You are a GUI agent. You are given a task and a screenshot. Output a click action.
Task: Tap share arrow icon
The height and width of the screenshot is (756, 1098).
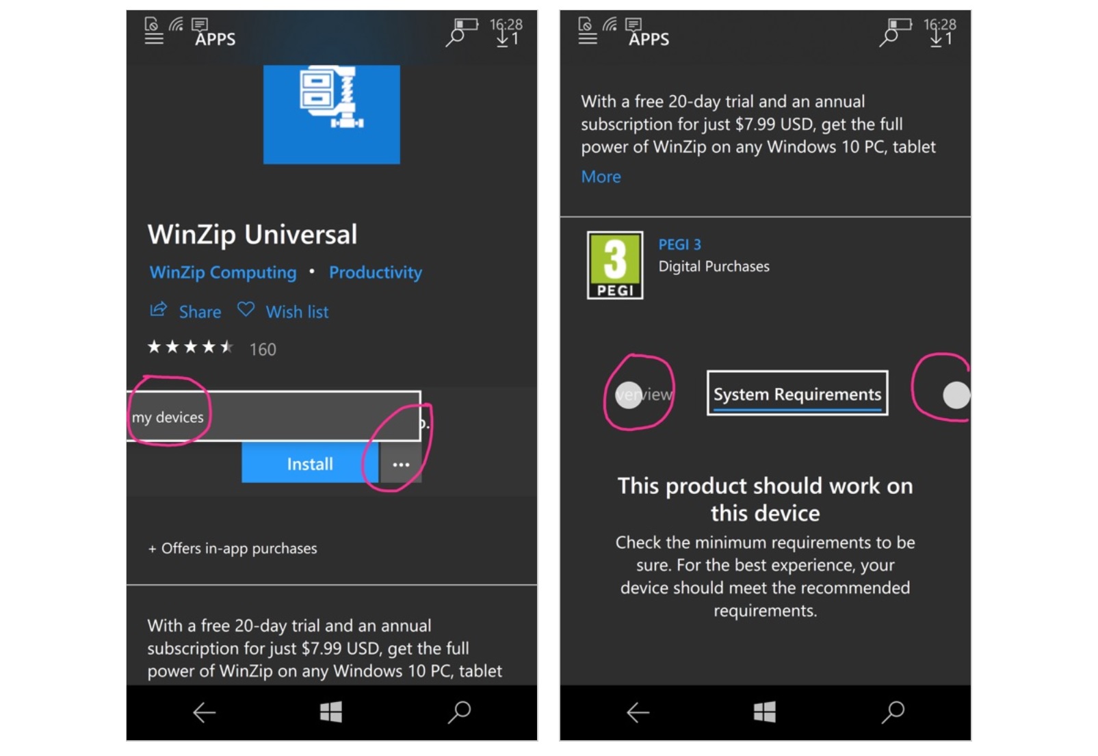click(x=158, y=309)
